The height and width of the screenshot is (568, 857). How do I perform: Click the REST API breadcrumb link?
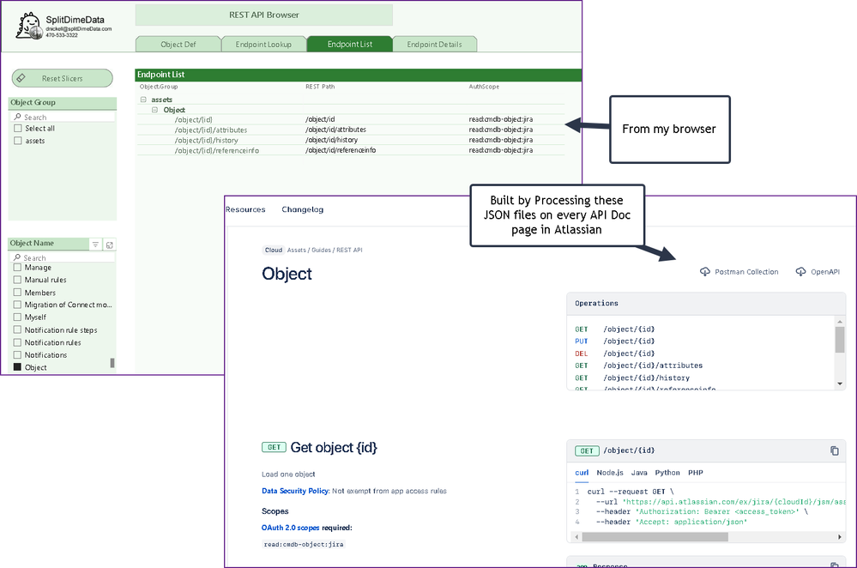(349, 250)
